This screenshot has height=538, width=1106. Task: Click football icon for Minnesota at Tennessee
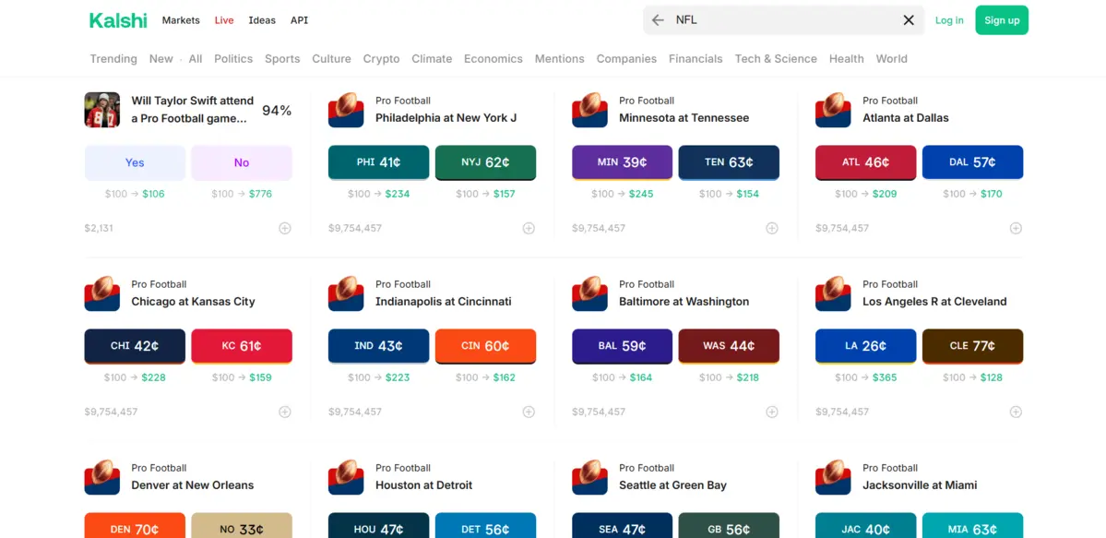[x=589, y=110]
